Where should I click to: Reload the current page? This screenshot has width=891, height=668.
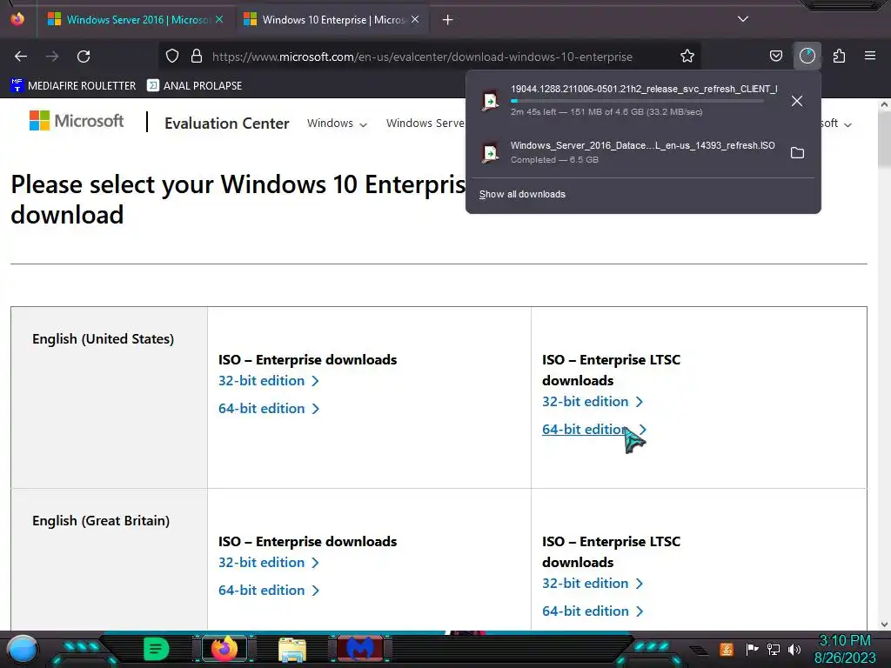pyautogui.click(x=84, y=57)
